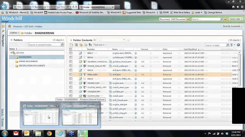Image resolution: width=245 pixels, height=137 pixels.
Task: Open the Folder Contents view dropdown showing All
Action: [x=124, y=40]
